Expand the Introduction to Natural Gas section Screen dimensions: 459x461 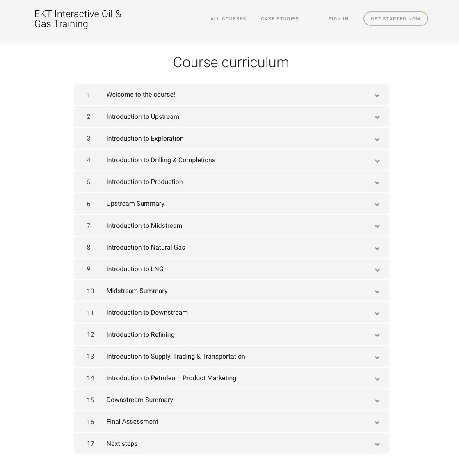[377, 248]
